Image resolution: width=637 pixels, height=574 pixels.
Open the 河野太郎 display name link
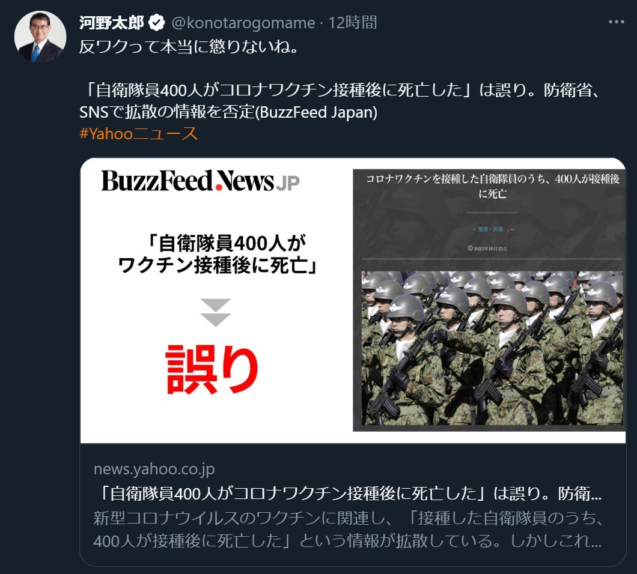(111, 23)
